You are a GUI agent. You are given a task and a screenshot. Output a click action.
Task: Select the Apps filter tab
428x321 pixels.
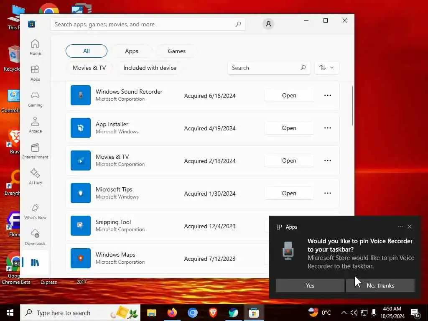coord(132,51)
